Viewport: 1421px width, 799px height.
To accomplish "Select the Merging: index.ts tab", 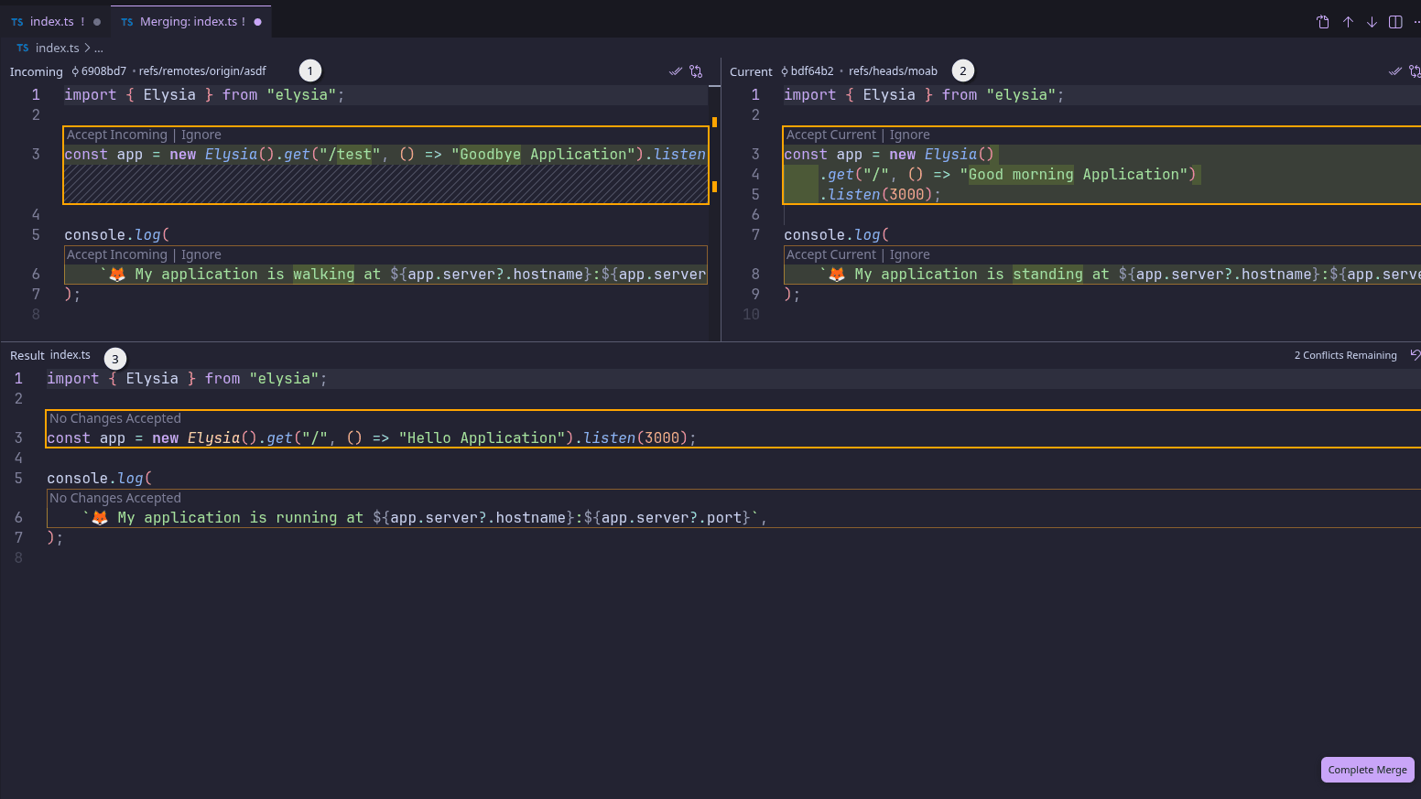I will click(191, 21).
